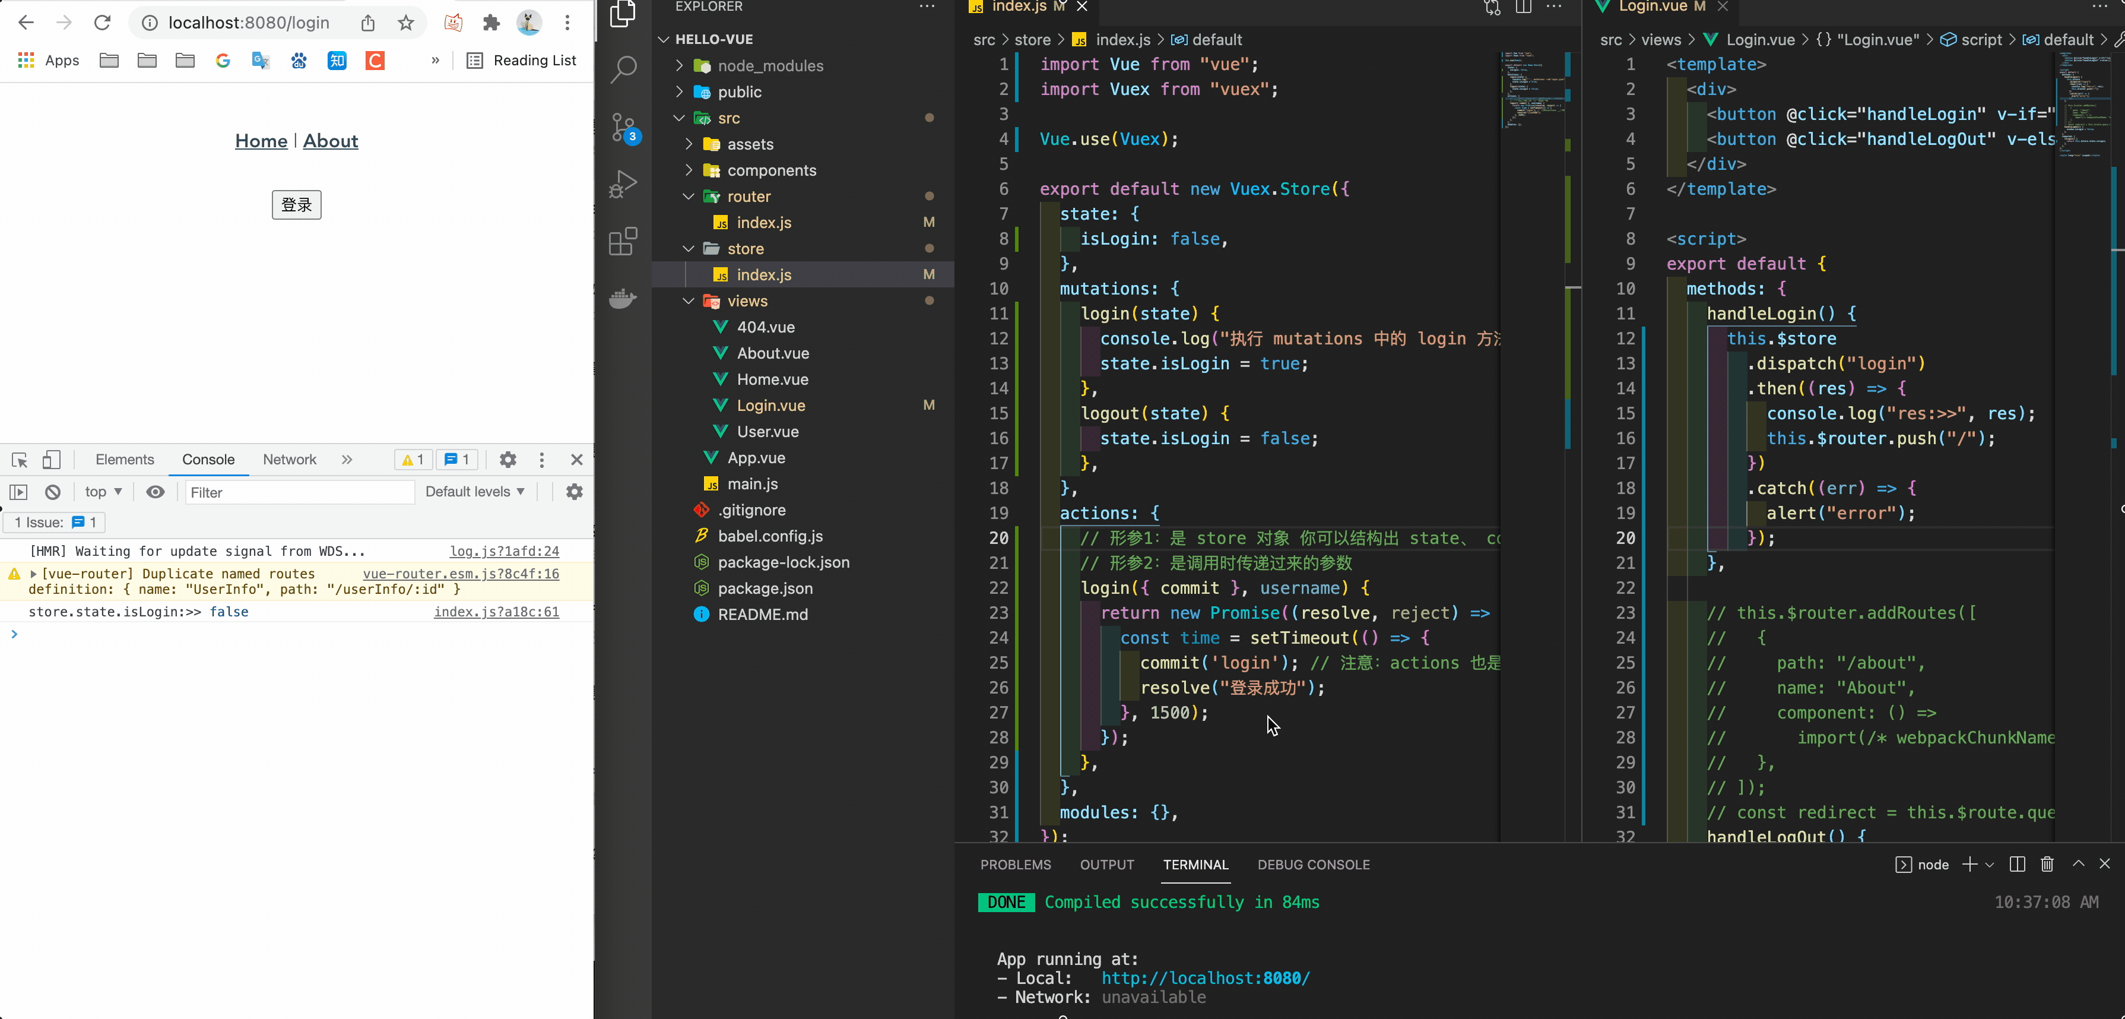Click the index.js editor minimap
The height and width of the screenshot is (1019, 2125).
(x=1531, y=91)
